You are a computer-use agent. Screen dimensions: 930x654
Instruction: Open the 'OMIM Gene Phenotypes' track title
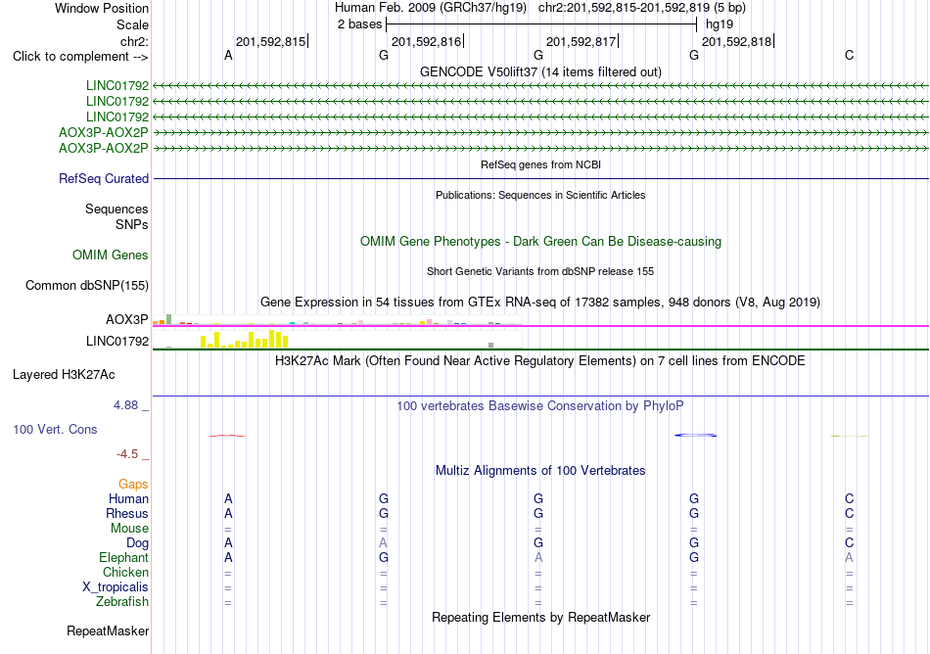pyautogui.click(x=540, y=241)
